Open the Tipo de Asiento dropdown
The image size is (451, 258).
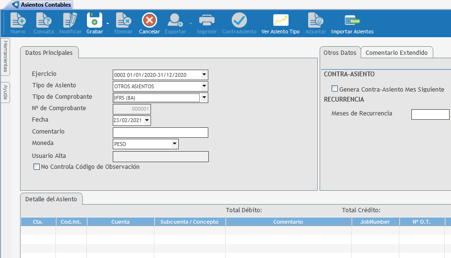point(204,86)
